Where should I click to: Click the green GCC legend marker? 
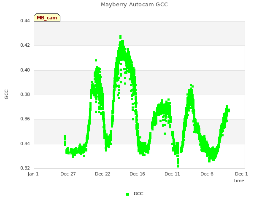(x=127, y=194)
